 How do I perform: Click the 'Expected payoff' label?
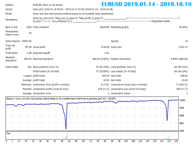coord(41,53)
